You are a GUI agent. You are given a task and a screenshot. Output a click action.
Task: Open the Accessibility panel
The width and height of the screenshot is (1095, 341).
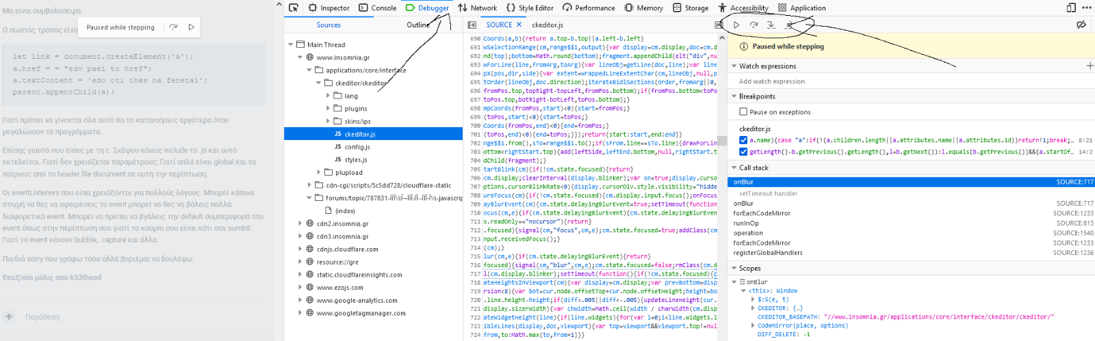coord(743,8)
